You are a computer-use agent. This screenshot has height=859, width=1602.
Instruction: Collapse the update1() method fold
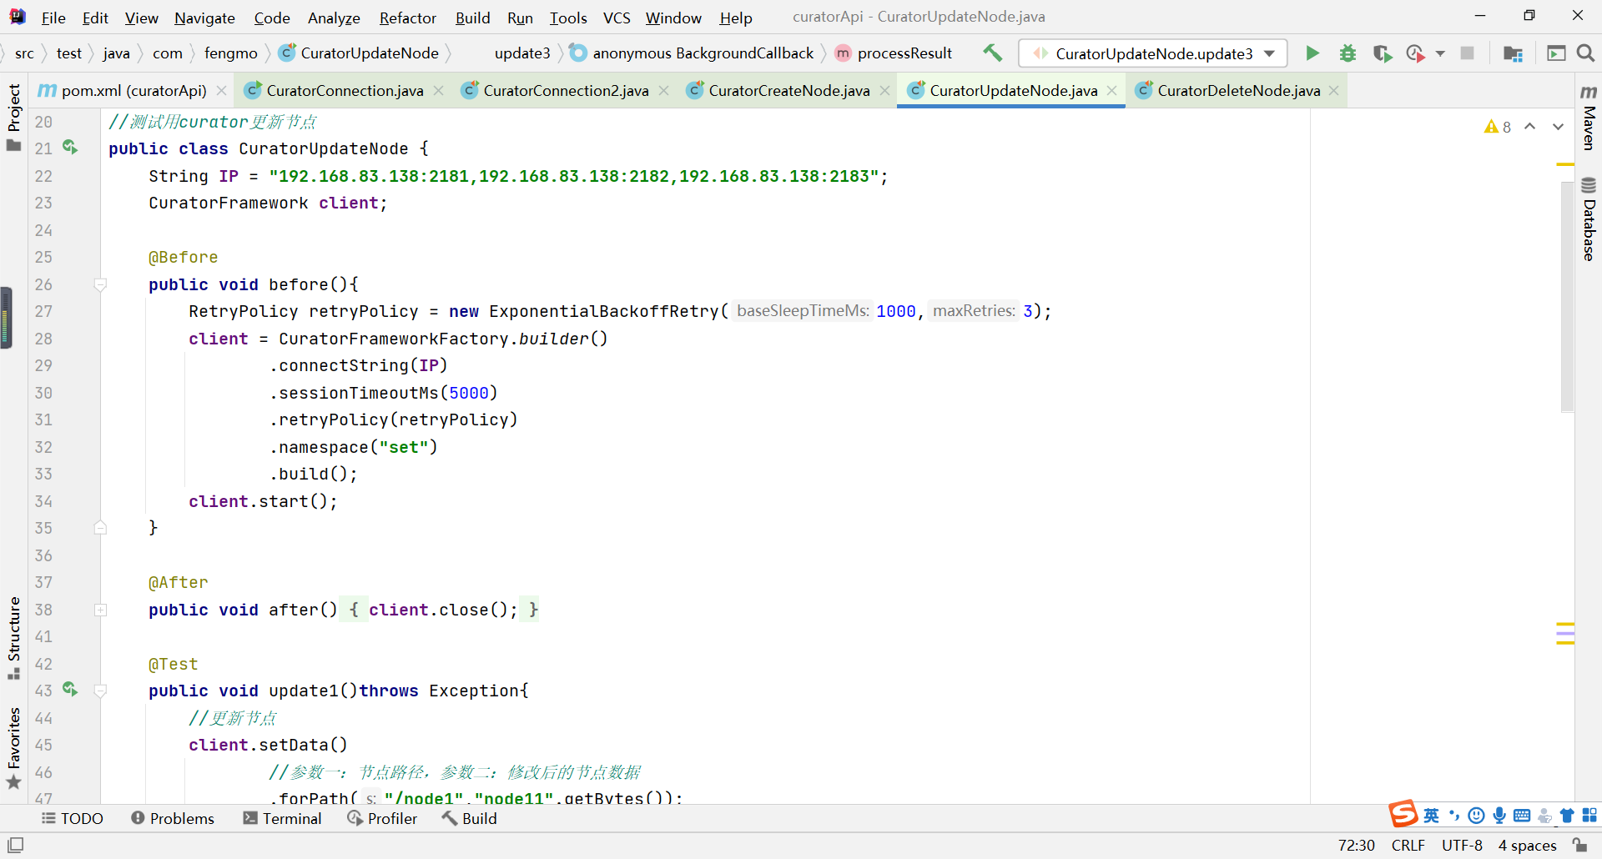[x=100, y=691]
